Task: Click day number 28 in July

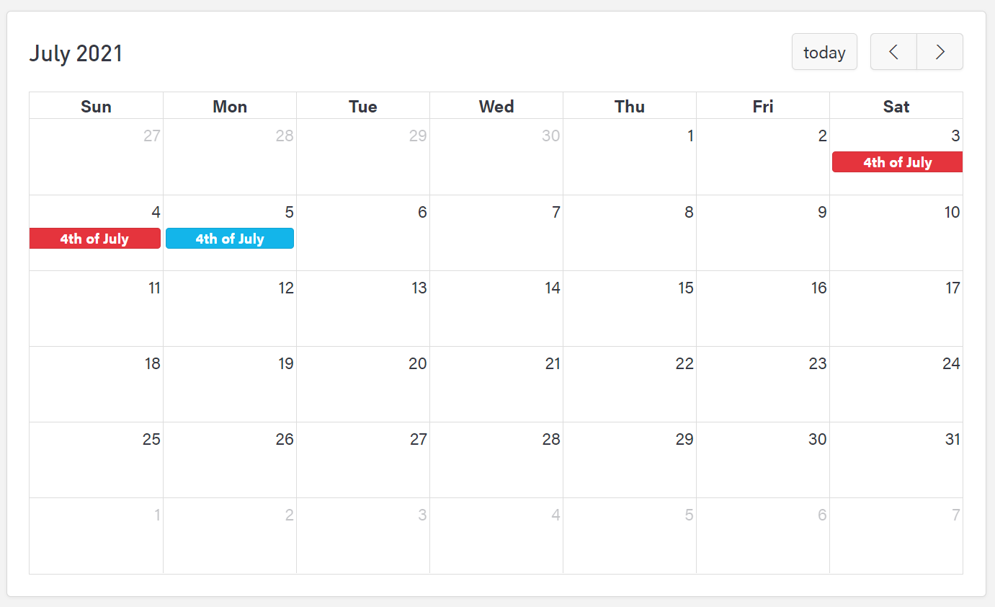Action: 551,440
